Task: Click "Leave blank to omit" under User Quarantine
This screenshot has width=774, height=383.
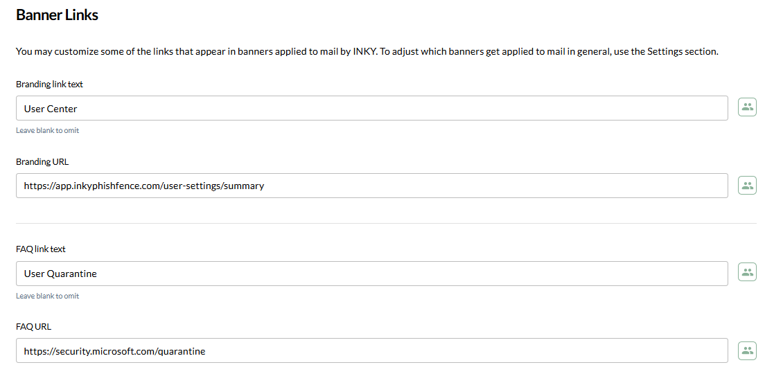Action: [x=48, y=296]
